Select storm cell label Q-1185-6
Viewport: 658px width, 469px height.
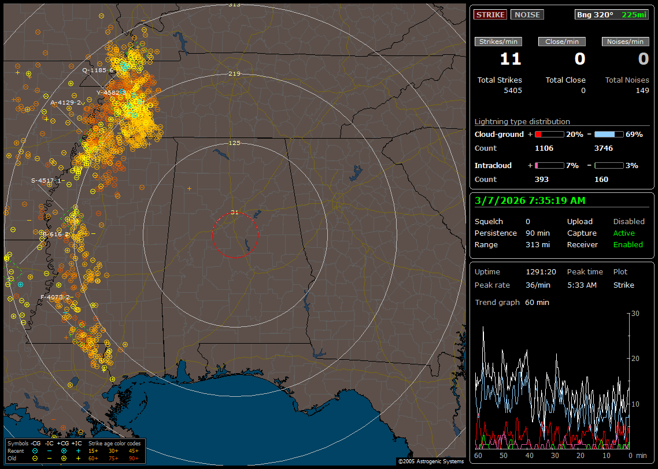tap(97, 70)
